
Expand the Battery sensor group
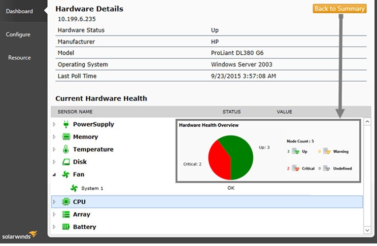(54, 227)
